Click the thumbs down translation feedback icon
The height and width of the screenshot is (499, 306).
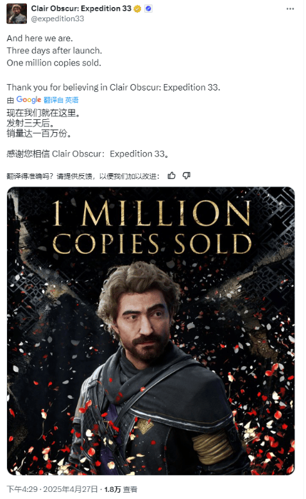pos(186,175)
